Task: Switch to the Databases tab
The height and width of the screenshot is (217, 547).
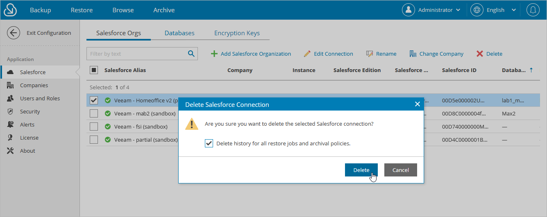Action: click(179, 33)
